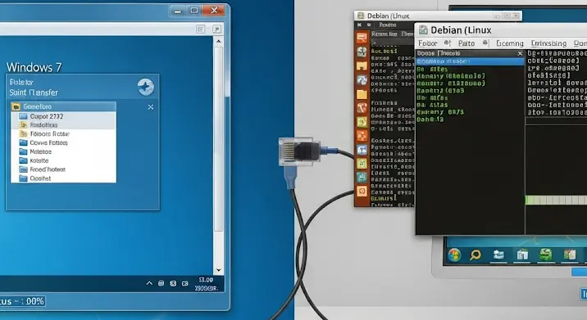Open the clock in the Windows 7 tray
587x320 pixels.
(207, 284)
